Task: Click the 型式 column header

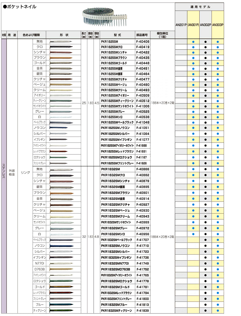Action: (x=118, y=35)
